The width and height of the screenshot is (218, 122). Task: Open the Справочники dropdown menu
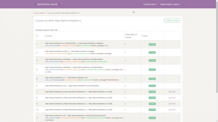tap(150, 4)
